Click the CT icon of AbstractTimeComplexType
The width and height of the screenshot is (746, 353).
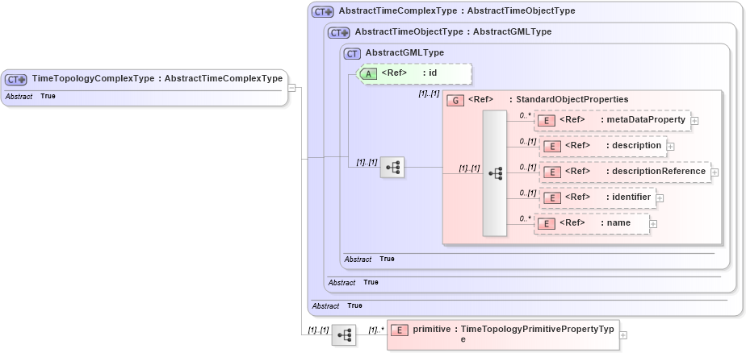[x=323, y=12]
